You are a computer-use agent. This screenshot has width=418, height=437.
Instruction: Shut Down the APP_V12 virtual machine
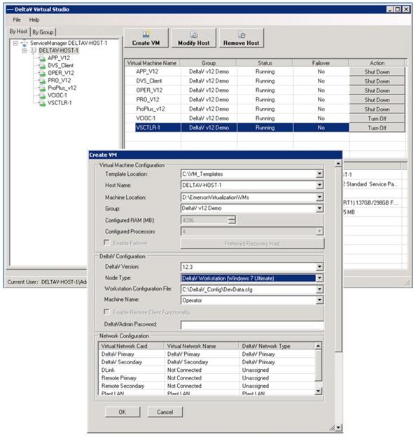[x=377, y=72]
